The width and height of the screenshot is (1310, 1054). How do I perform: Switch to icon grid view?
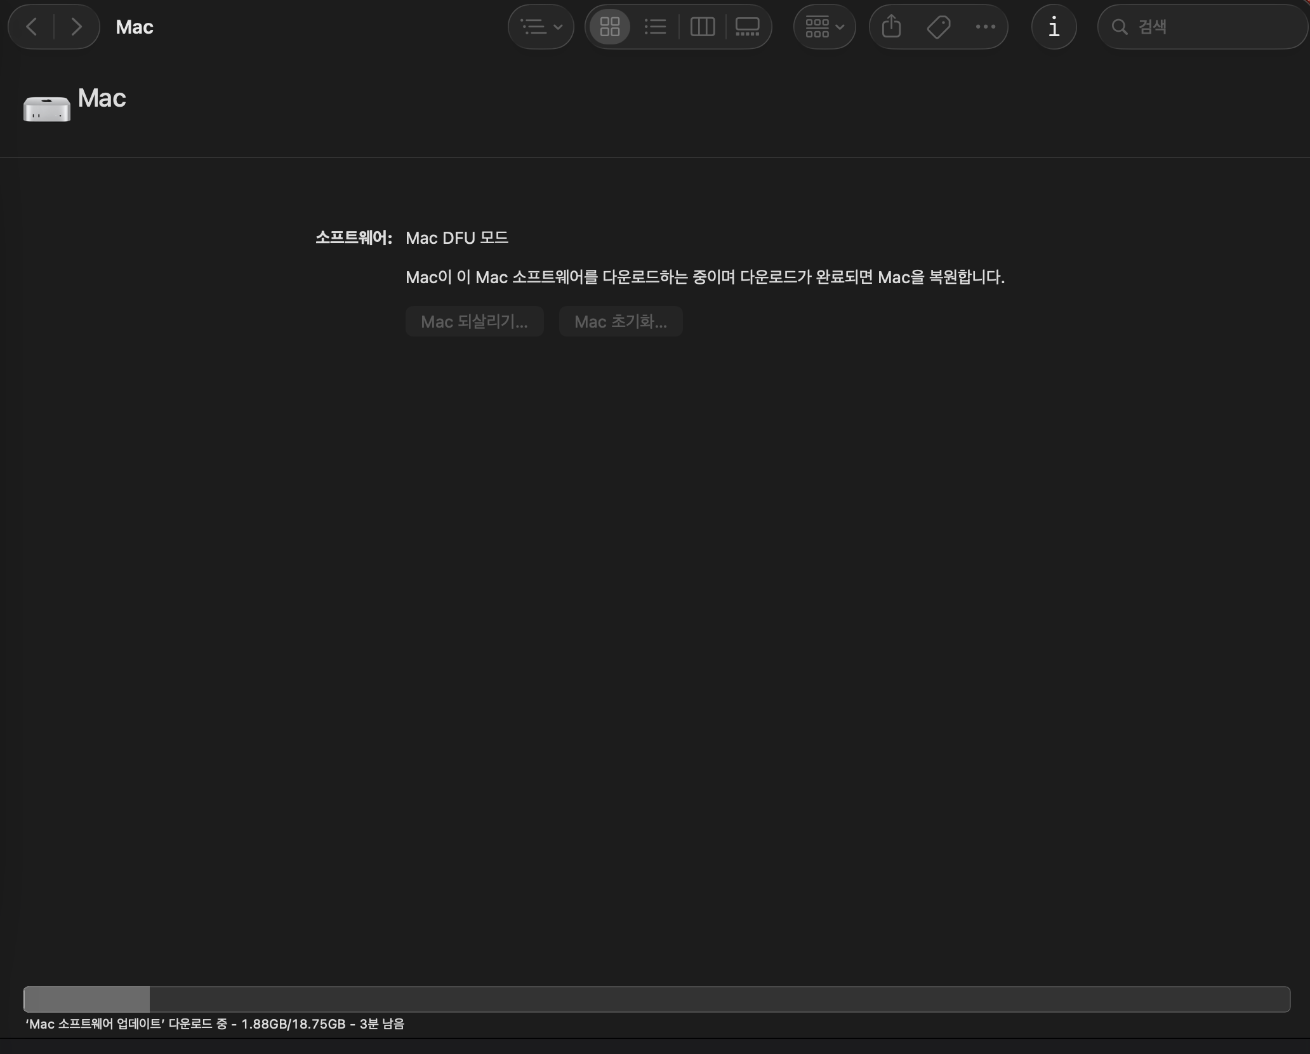click(609, 27)
